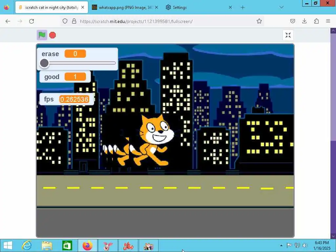Click the network tray icon
336x252 pixels.
coord(297,245)
